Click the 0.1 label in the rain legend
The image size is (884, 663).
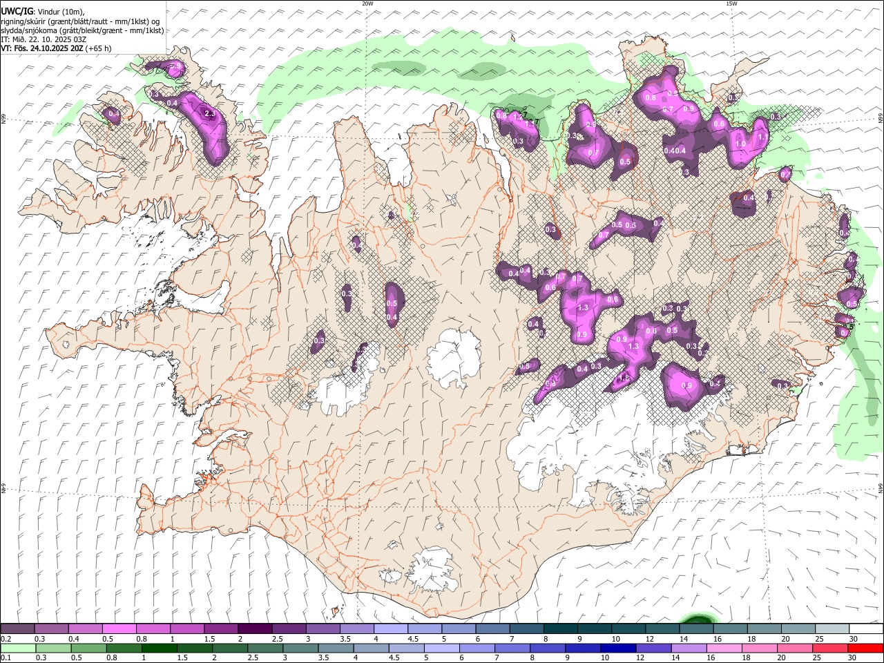6,658
